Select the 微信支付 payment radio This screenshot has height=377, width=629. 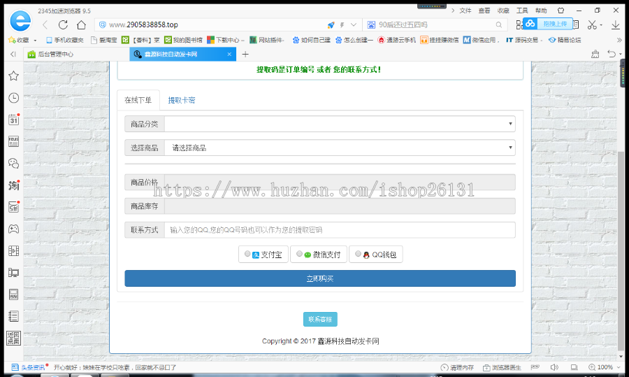click(299, 254)
